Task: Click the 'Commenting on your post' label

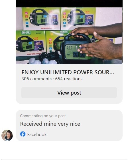Action: (43, 116)
